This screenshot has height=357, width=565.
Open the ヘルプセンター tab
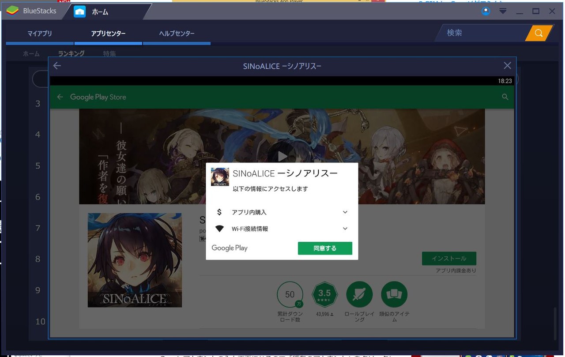(x=177, y=34)
